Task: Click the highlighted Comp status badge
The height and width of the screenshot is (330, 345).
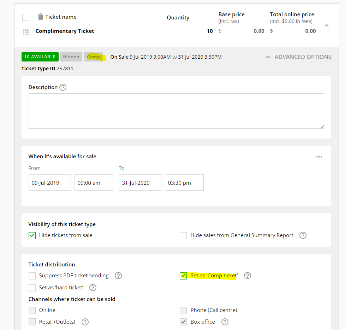Action: click(x=93, y=57)
